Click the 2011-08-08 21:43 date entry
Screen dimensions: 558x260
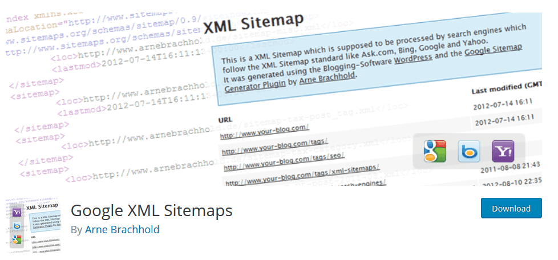(503, 164)
